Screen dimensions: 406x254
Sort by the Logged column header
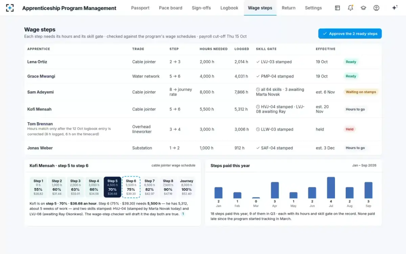pos(242,49)
